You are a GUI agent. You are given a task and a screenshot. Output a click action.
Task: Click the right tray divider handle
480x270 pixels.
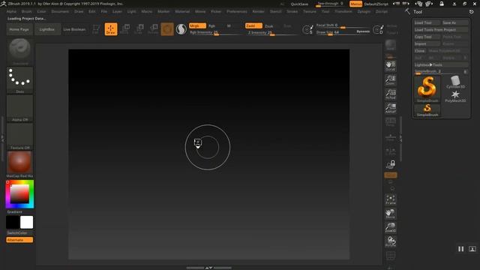click(400, 138)
